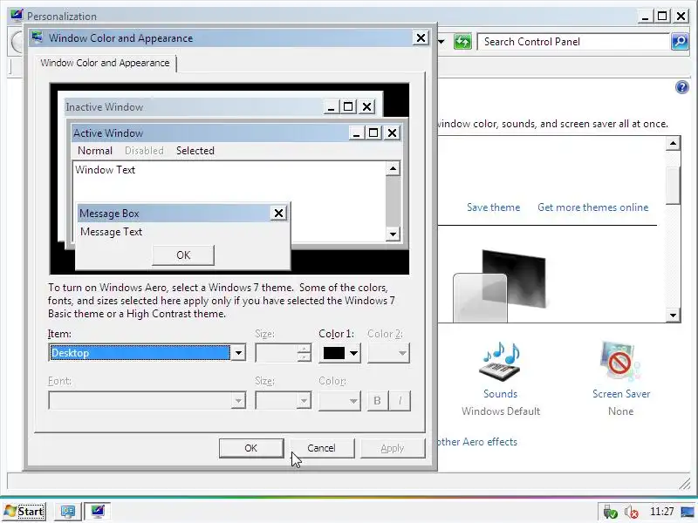Click the preview OK button in Message Box
Viewport: 698px width, 523px height.
tap(183, 255)
